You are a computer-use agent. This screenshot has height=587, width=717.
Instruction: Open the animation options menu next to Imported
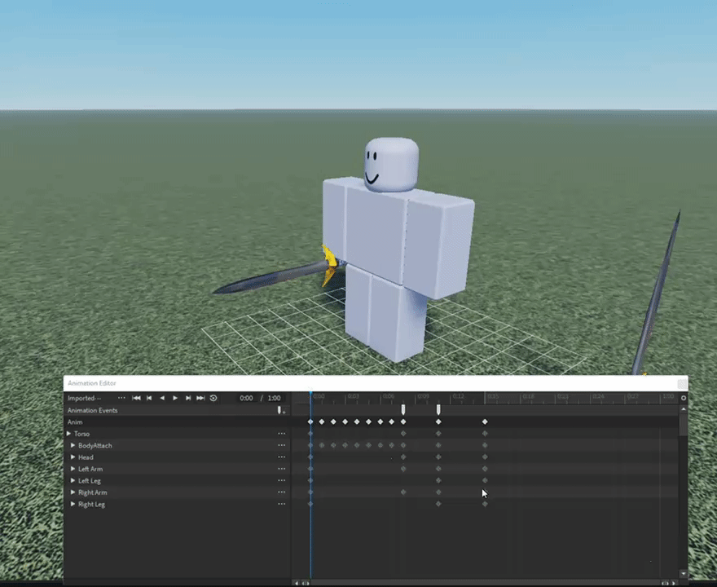pyautogui.click(x=121, y=398)
